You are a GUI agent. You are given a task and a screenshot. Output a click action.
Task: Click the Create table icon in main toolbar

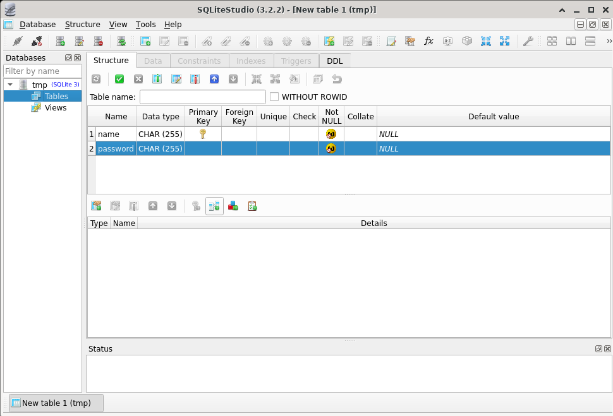point(145,41)
